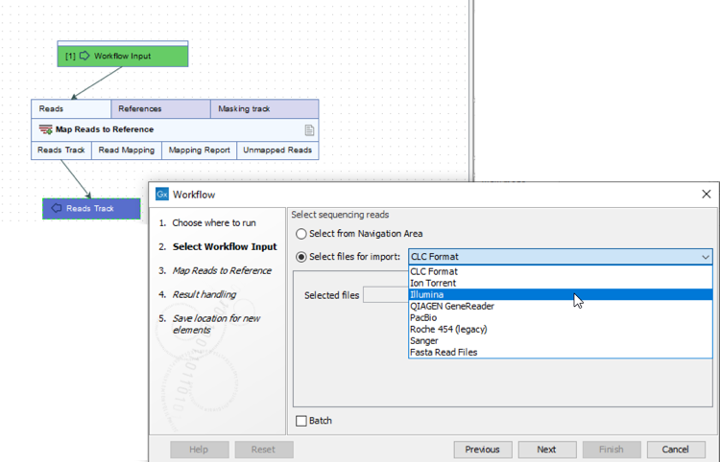Select CLC Format from the list
The image size is (720, 462).
click(x=561, y=271)
